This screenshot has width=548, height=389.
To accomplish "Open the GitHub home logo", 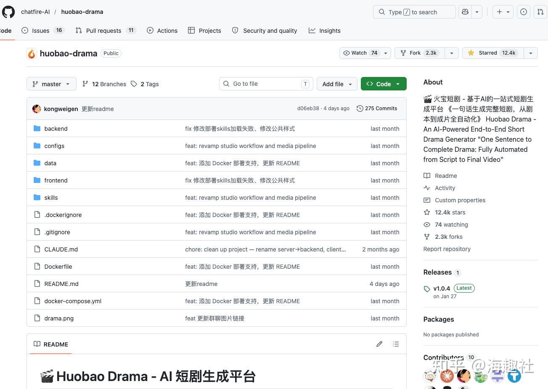I will click(x=8, y=12).
